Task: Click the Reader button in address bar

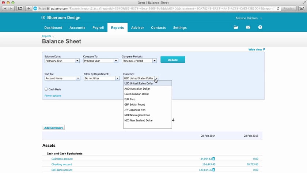Action: [288, 8]
